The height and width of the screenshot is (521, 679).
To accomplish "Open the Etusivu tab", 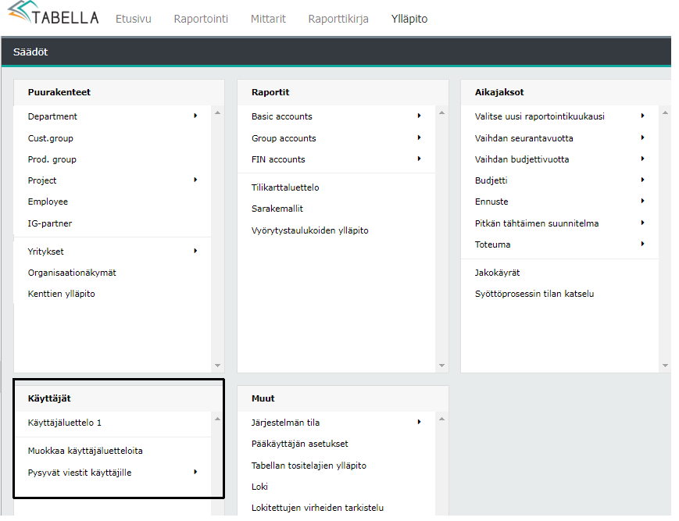I will point(134,19).
